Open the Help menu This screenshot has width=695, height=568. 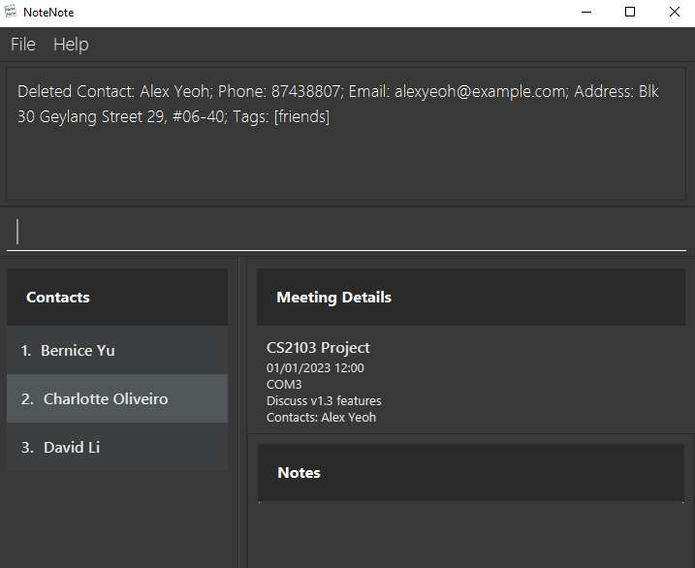[x=71, y=45]
